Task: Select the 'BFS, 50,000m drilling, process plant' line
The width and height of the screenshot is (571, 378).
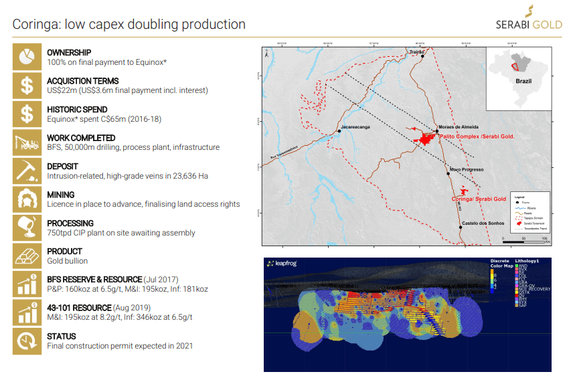Action: point(133,147)
